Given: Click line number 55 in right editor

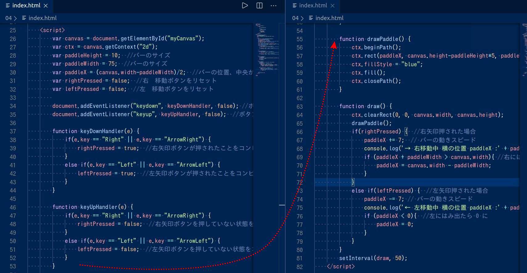Looking at the screenshot, I should pyautogui.click(x=299, y=39).
